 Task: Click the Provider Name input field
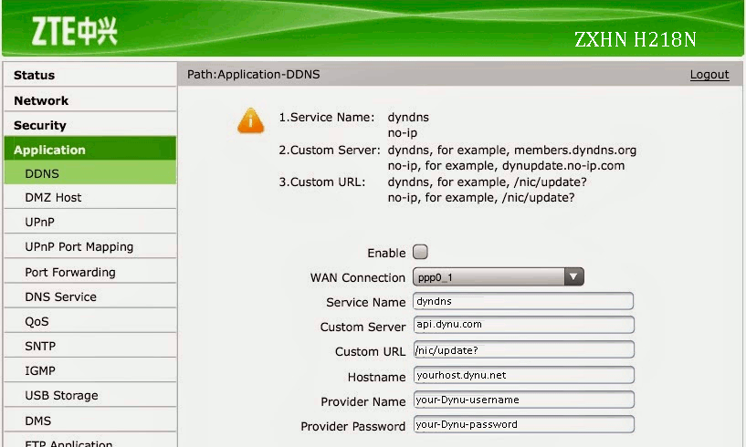click(x=523, y=400)
